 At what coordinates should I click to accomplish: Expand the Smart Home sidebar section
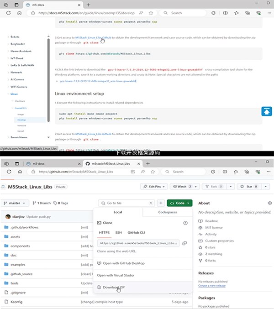point(19,137)
